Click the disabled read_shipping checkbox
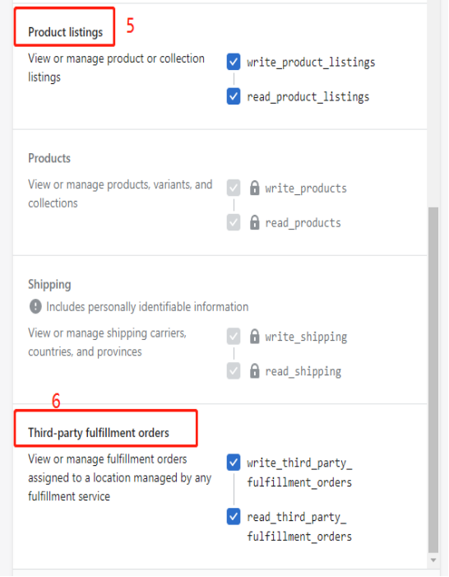The height and width of the screenshot is (577, 449). point(234,371)
